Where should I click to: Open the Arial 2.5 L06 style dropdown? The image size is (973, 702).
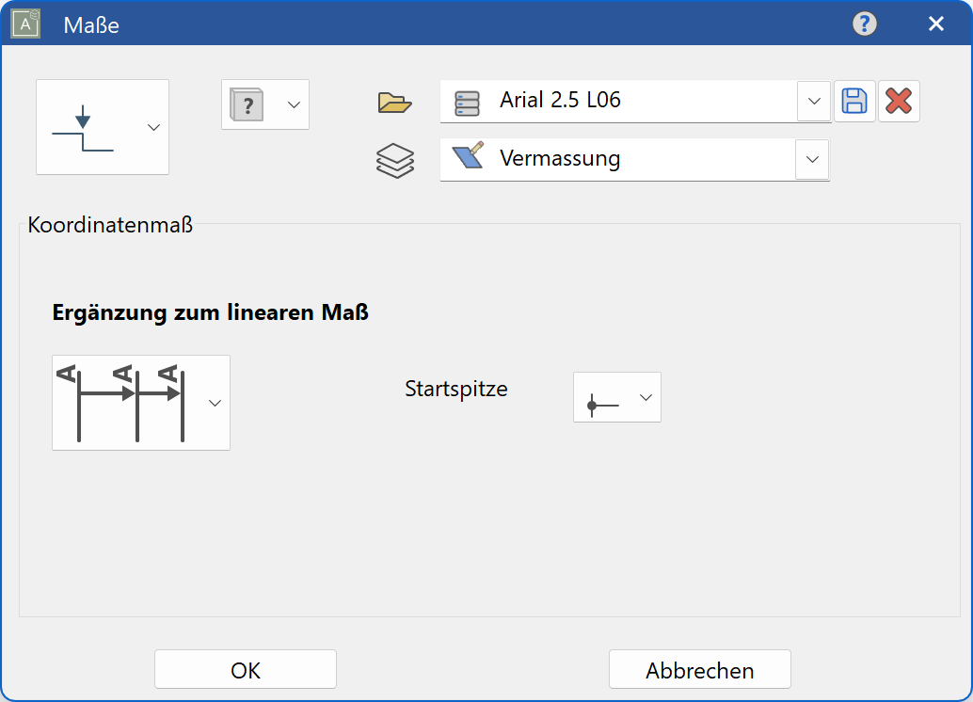[x=812, y=101]
